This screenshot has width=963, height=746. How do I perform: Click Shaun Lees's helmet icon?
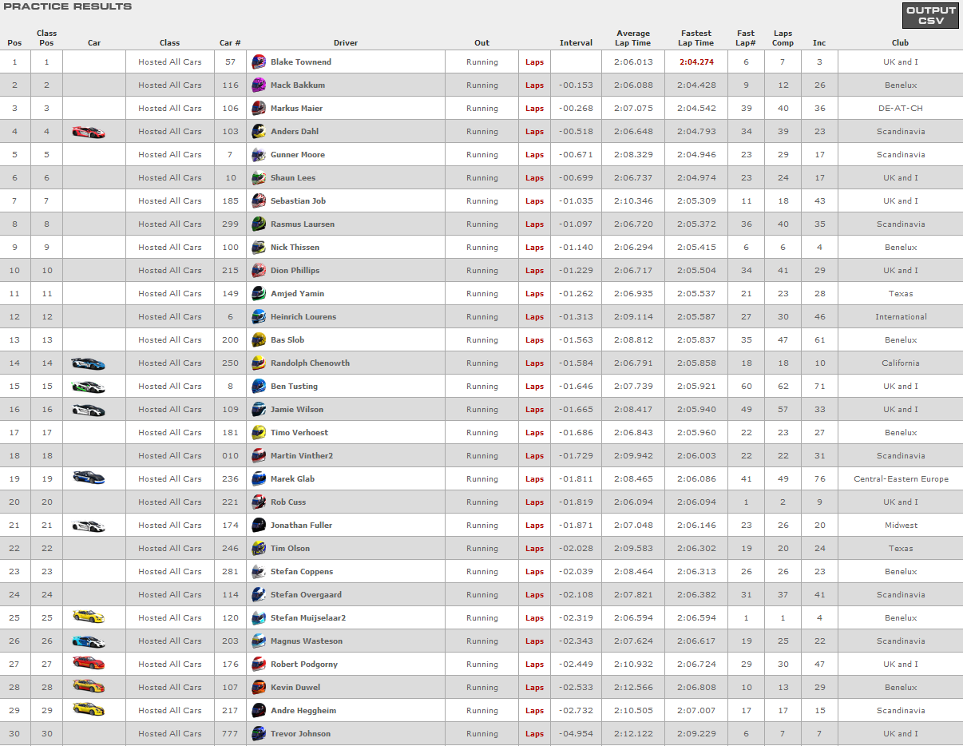pos(259,177)
